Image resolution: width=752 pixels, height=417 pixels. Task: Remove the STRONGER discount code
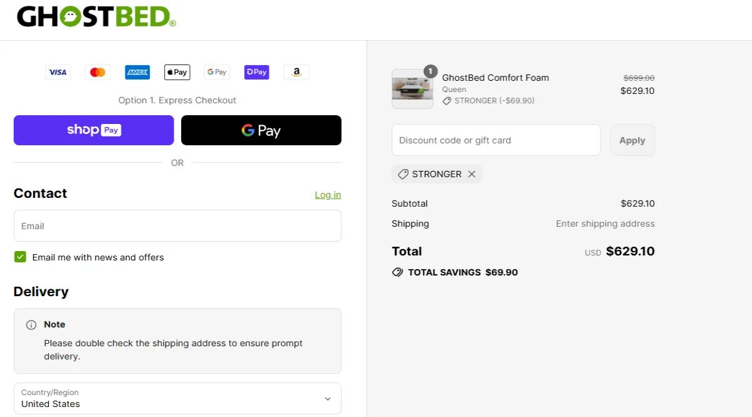(x=472, y=174)
